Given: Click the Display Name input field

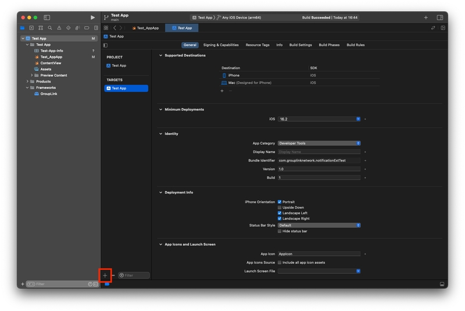Looking at the screenshot, I should pyautogui.click(x=319, y=152).
